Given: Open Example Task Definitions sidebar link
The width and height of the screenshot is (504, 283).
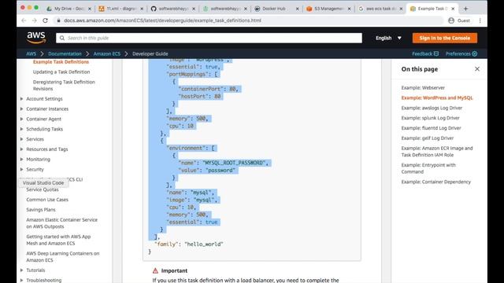Looking at the screenshot, I should (x=61, y=62).
